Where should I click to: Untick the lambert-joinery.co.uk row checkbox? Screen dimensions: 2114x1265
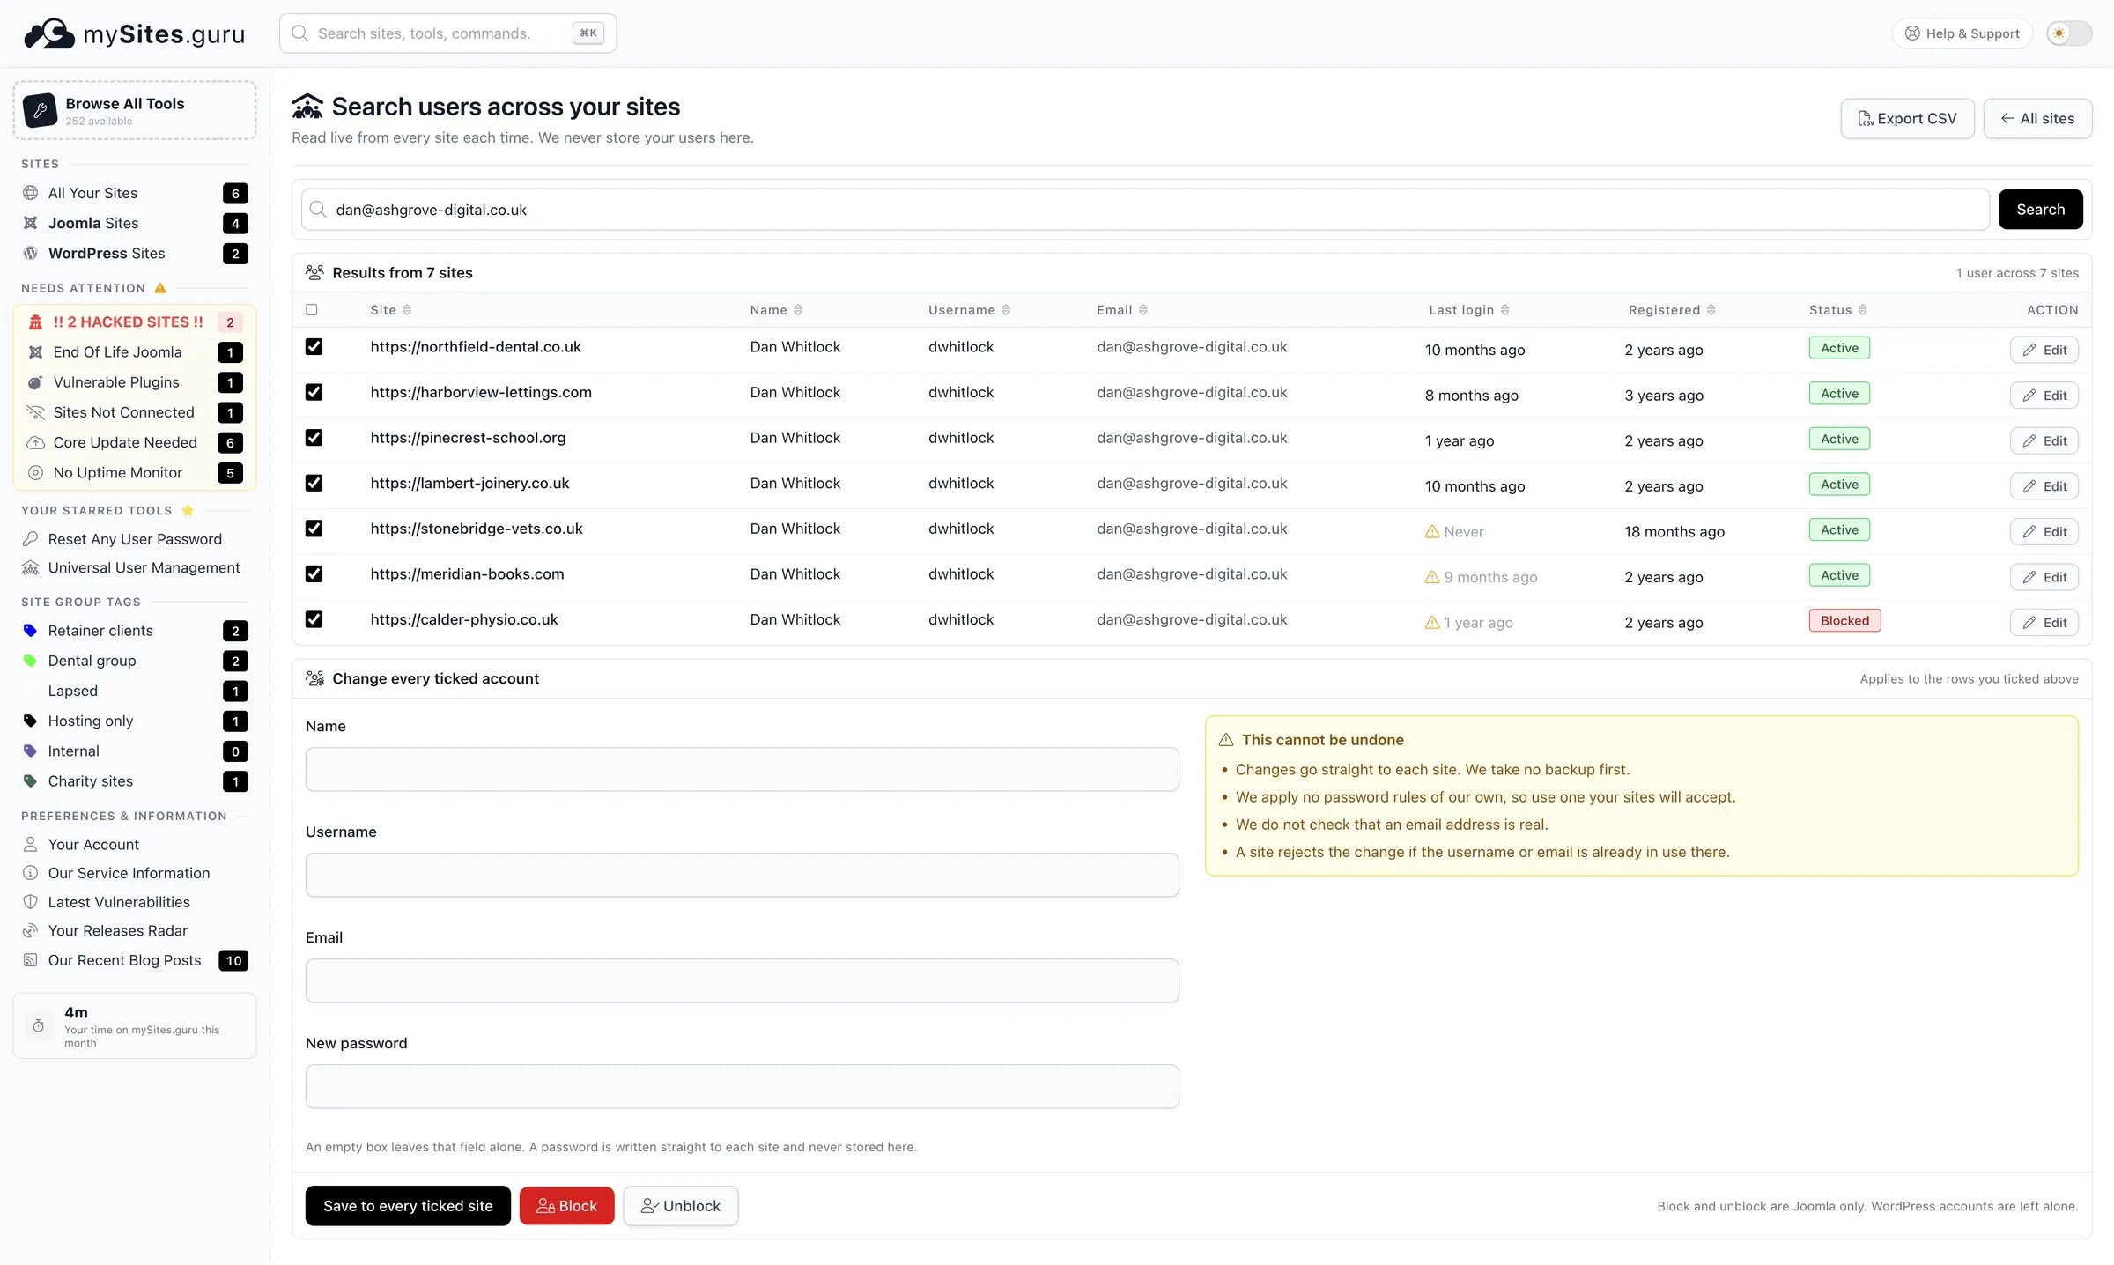coord(314,484)
